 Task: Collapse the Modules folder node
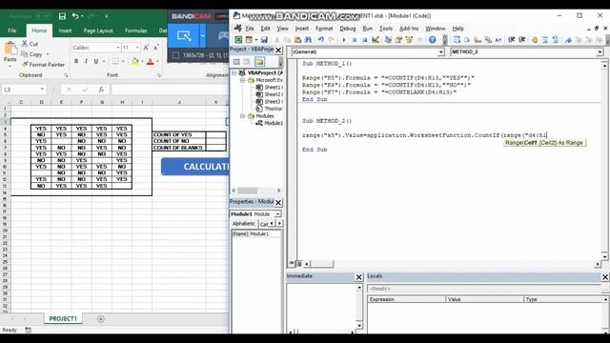coord(242,116)
